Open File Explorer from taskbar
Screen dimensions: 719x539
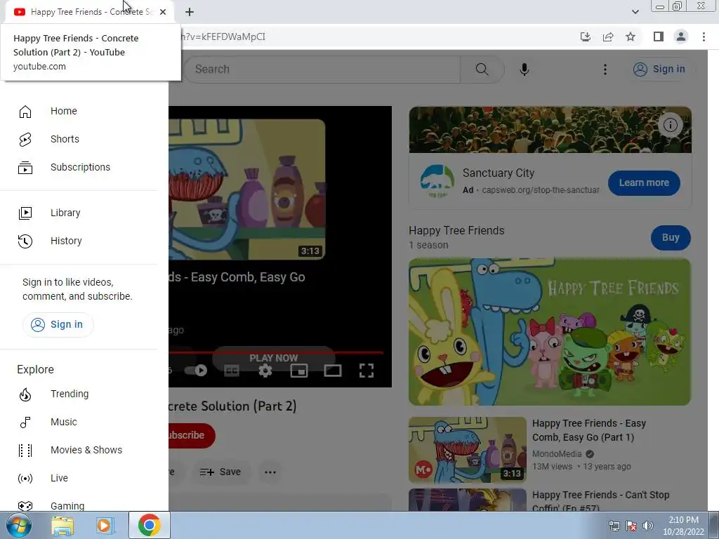click(62, 525)
